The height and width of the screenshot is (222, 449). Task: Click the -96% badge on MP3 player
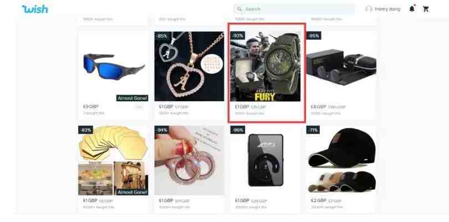[x=238, y=130]
